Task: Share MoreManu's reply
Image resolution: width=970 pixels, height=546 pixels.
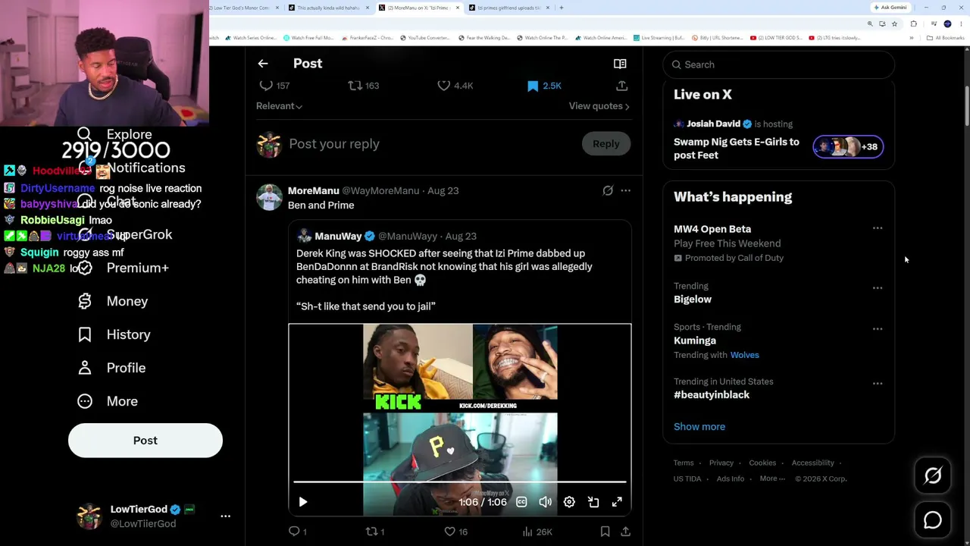Action: [x=625, y=532]
